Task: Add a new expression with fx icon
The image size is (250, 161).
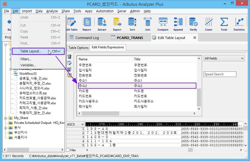Action: pos(69,69)
